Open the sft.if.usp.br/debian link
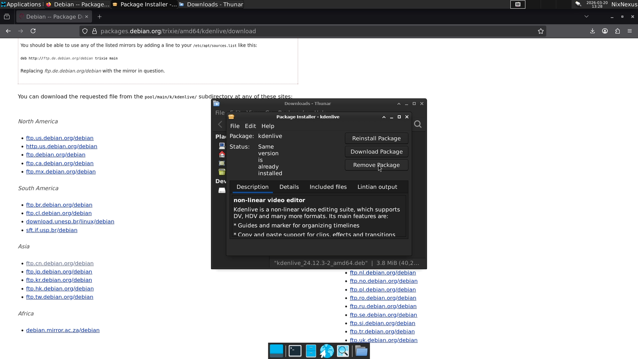This screenshot has width=638, height=359. (52, 230)
